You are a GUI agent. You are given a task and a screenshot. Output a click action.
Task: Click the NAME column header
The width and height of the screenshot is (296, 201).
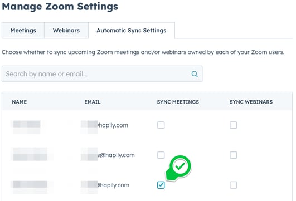20,102
